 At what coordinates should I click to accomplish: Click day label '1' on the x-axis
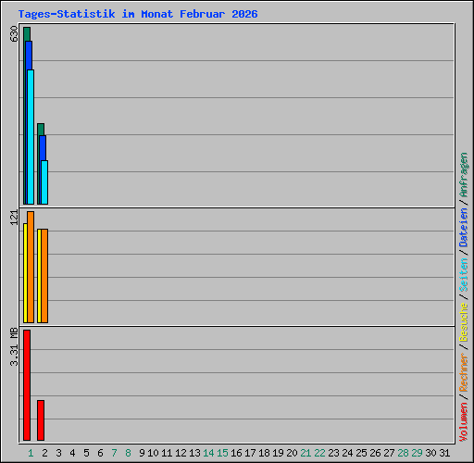click(x=31, y=453)
